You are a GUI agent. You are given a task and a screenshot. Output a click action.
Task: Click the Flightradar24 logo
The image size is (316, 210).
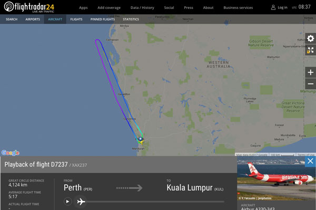[29, 7]
